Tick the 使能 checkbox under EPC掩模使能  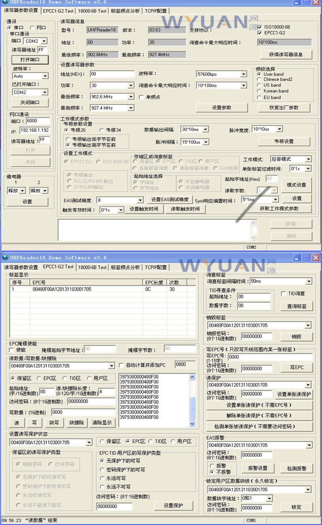(12, 350)
